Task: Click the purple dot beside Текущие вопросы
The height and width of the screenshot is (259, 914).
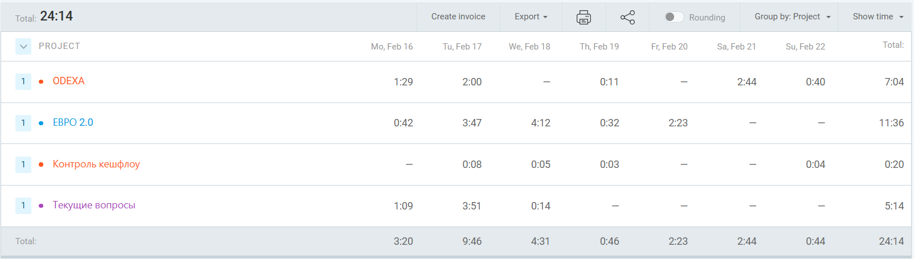Action: pyautogui.click(x=41, y=205)
